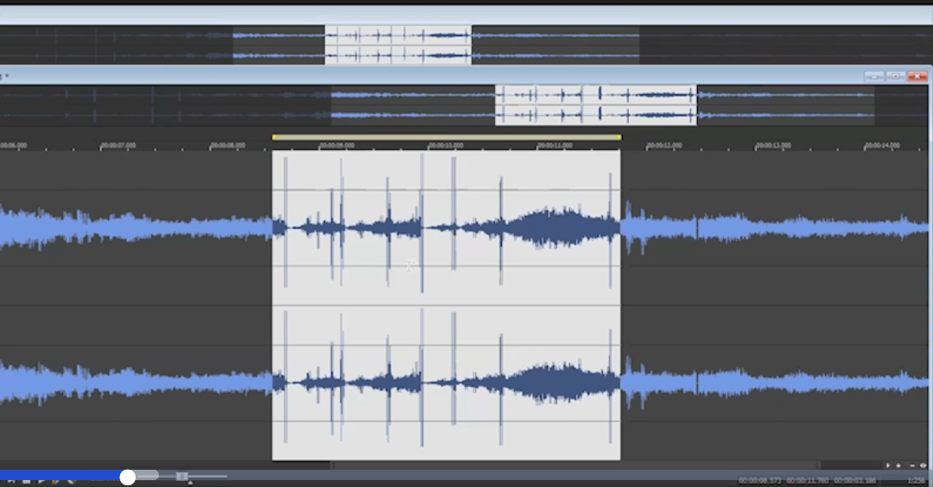Click the white video progress slider knob
This screenshot has height=487, width=933.
(x=128, y=477)
